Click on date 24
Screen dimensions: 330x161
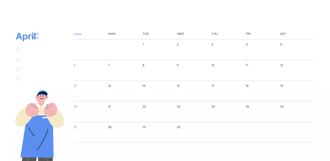pyautogui.click(x=213, y=107)
